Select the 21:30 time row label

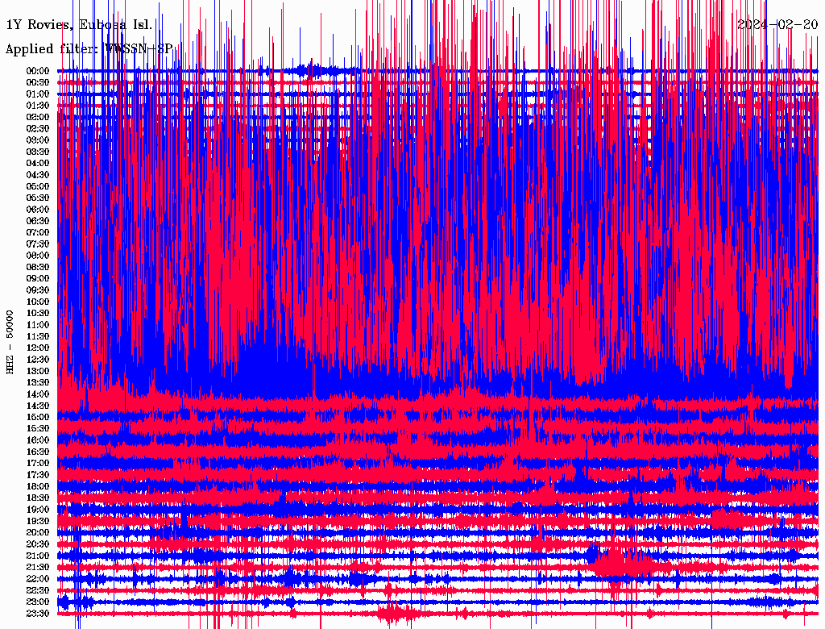pyautogui.click(x=38, y=567)
